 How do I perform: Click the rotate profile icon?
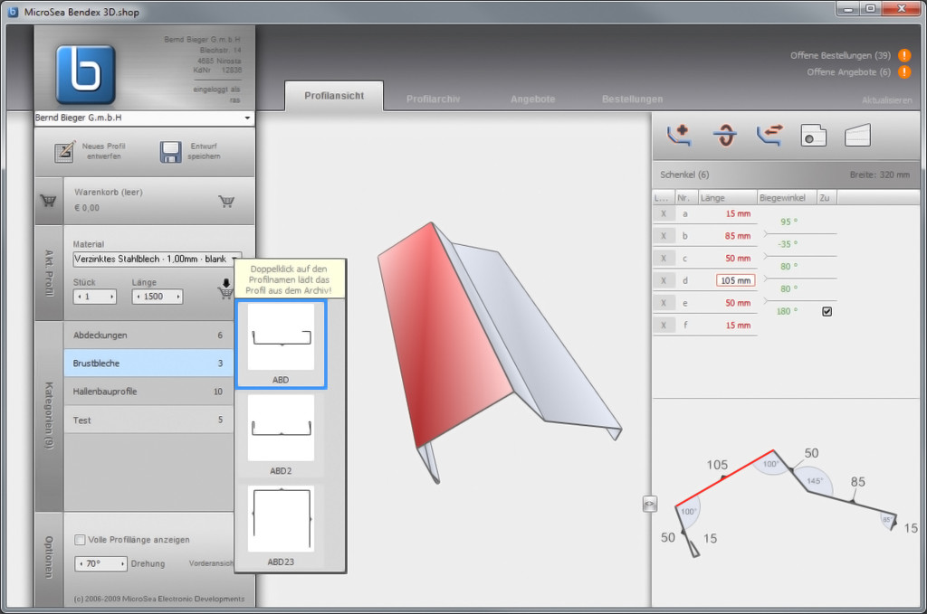coord(724,136)
